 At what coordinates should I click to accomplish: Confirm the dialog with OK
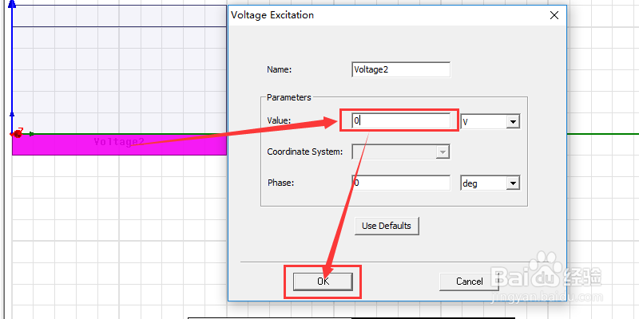pyautogui.click(x=323, y=282)
